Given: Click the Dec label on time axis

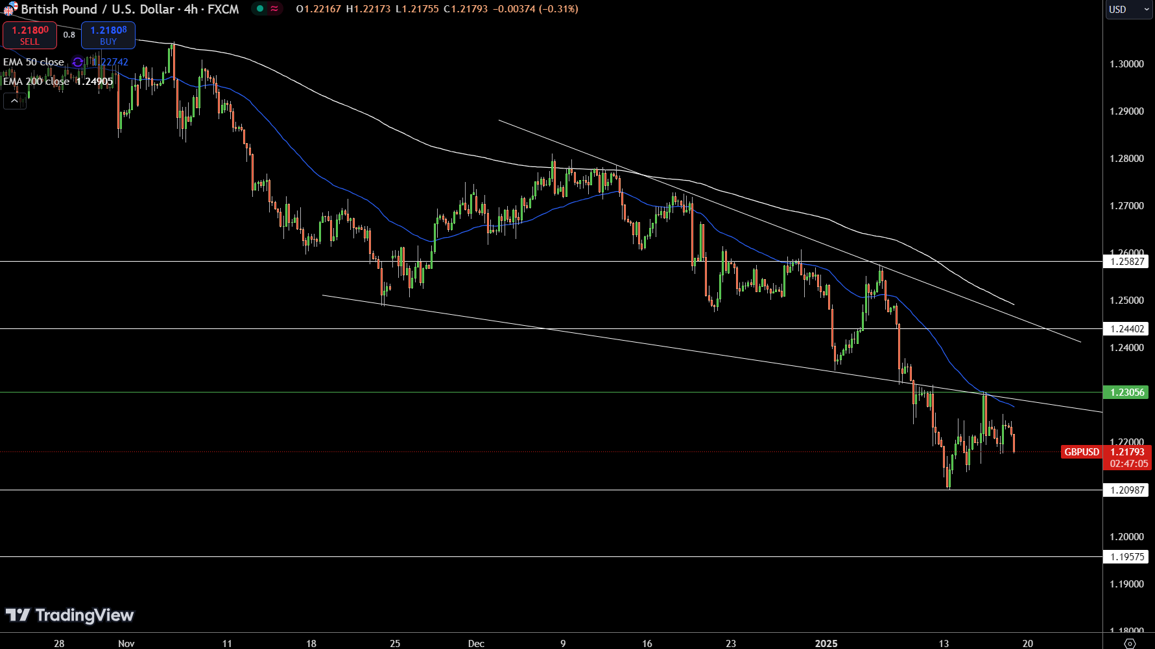Looking at the screenshot, I should [476, 643].
